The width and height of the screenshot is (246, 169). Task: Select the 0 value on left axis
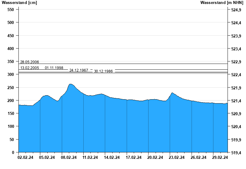[x=13, y=152]
